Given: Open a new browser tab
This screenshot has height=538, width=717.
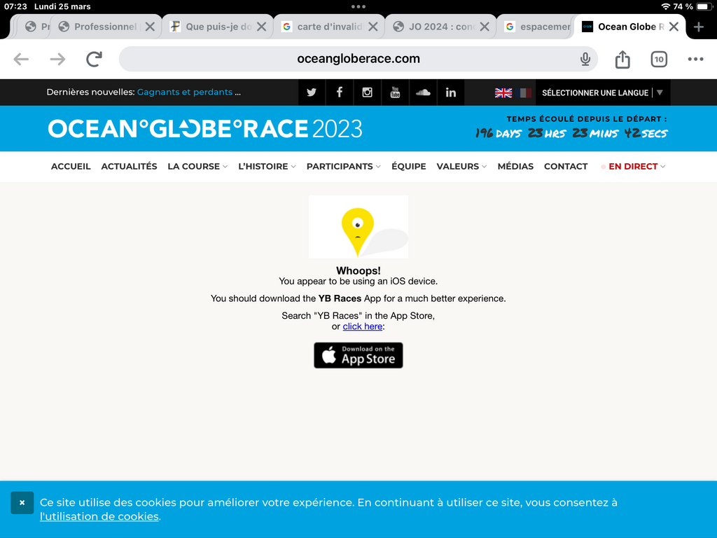Looking at the screenshot, I should tap(698, 27).
